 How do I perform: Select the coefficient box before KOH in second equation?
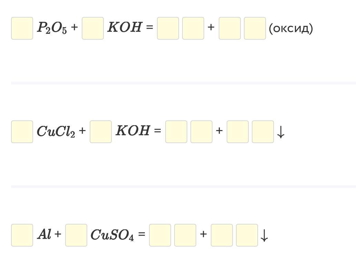coord(101,132)
